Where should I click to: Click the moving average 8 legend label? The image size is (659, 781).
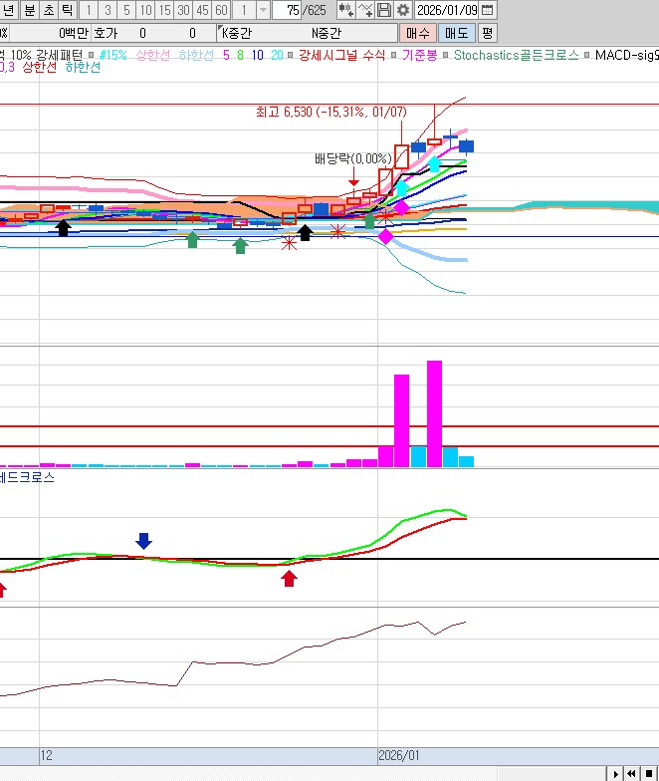241,55
